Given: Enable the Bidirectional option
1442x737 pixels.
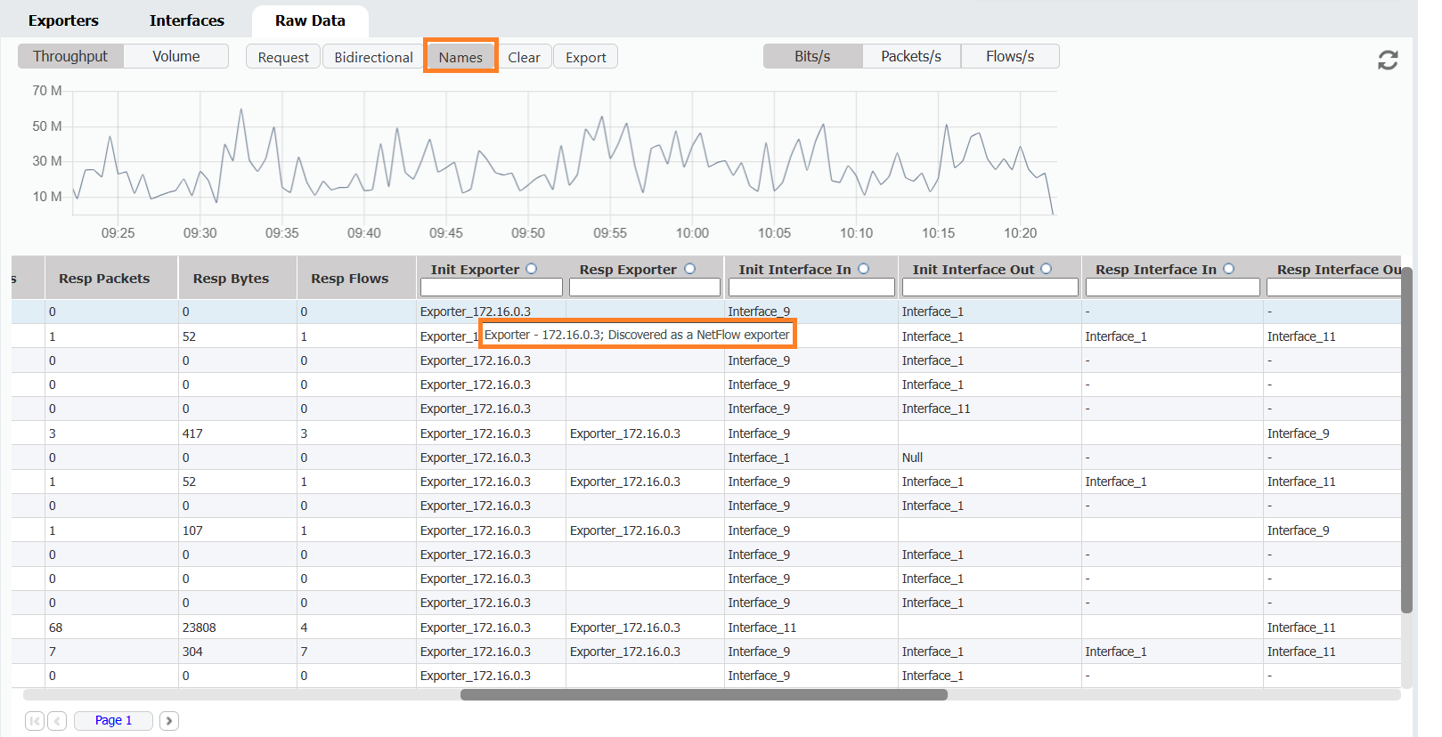Looking at the screenshot, I should pos(373,57).
